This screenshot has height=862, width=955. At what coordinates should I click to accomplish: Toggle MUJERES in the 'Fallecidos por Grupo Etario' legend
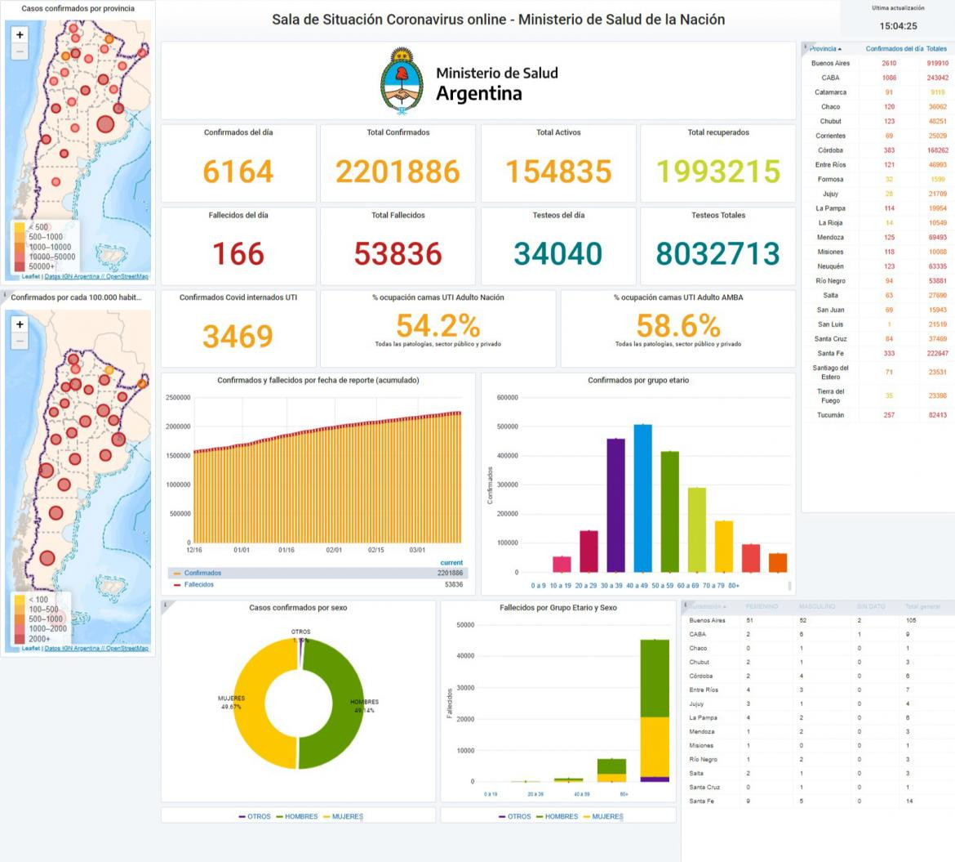607,816
